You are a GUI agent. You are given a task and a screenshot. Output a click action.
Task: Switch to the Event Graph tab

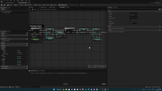click(52, 7)
